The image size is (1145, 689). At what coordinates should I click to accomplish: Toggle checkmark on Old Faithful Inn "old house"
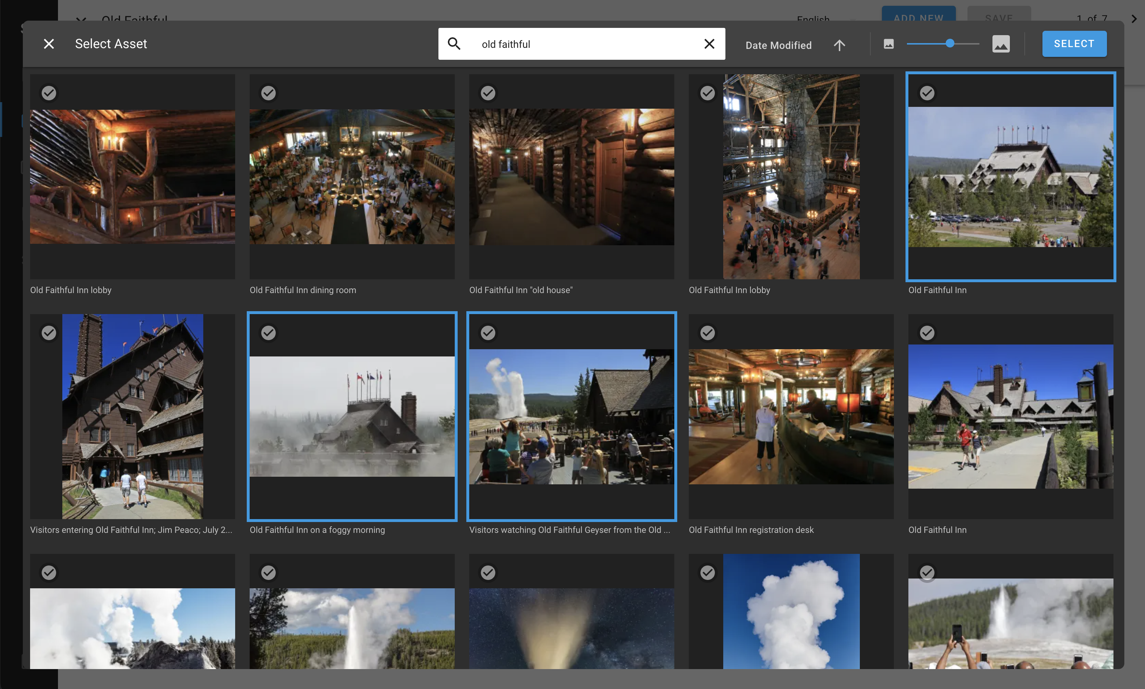click(488, 93)
